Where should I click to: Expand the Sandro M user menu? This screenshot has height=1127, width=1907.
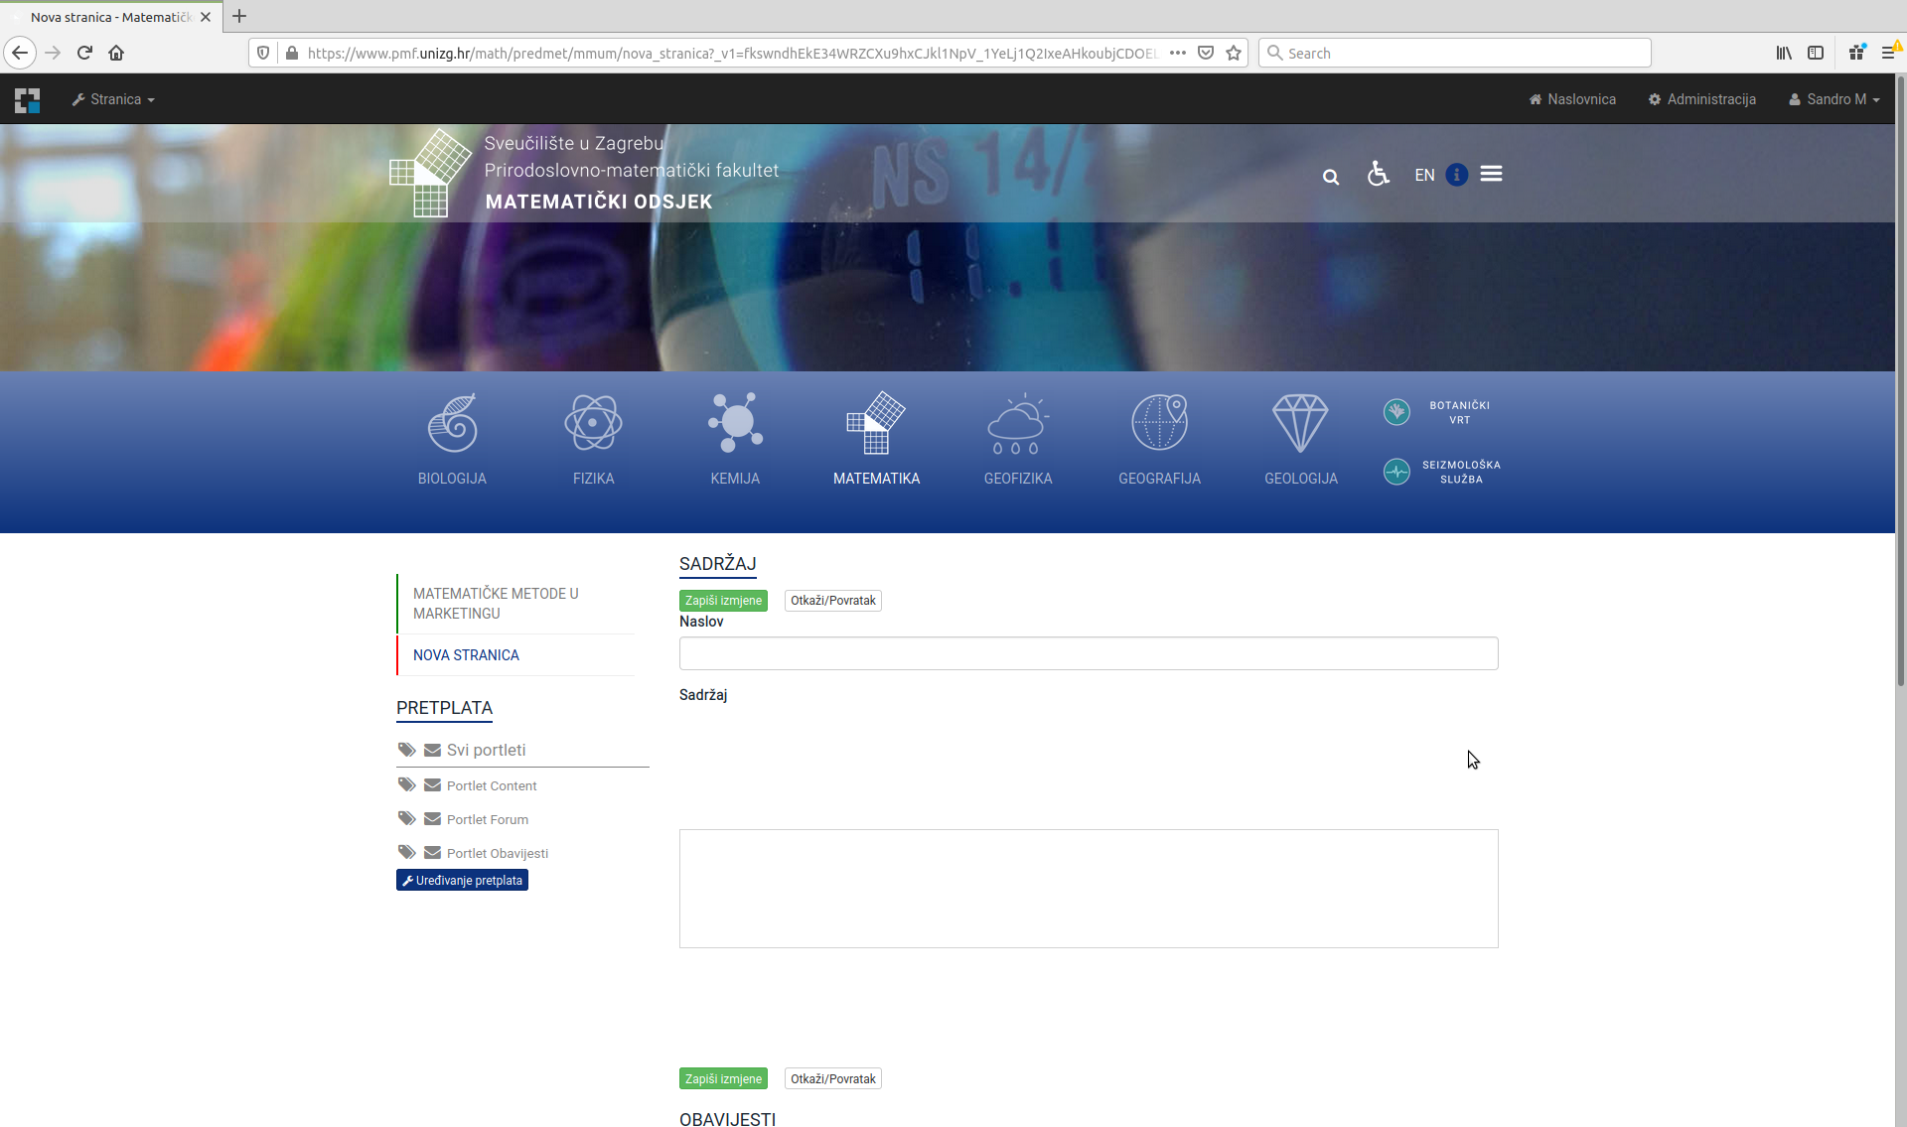[1834, 99]
